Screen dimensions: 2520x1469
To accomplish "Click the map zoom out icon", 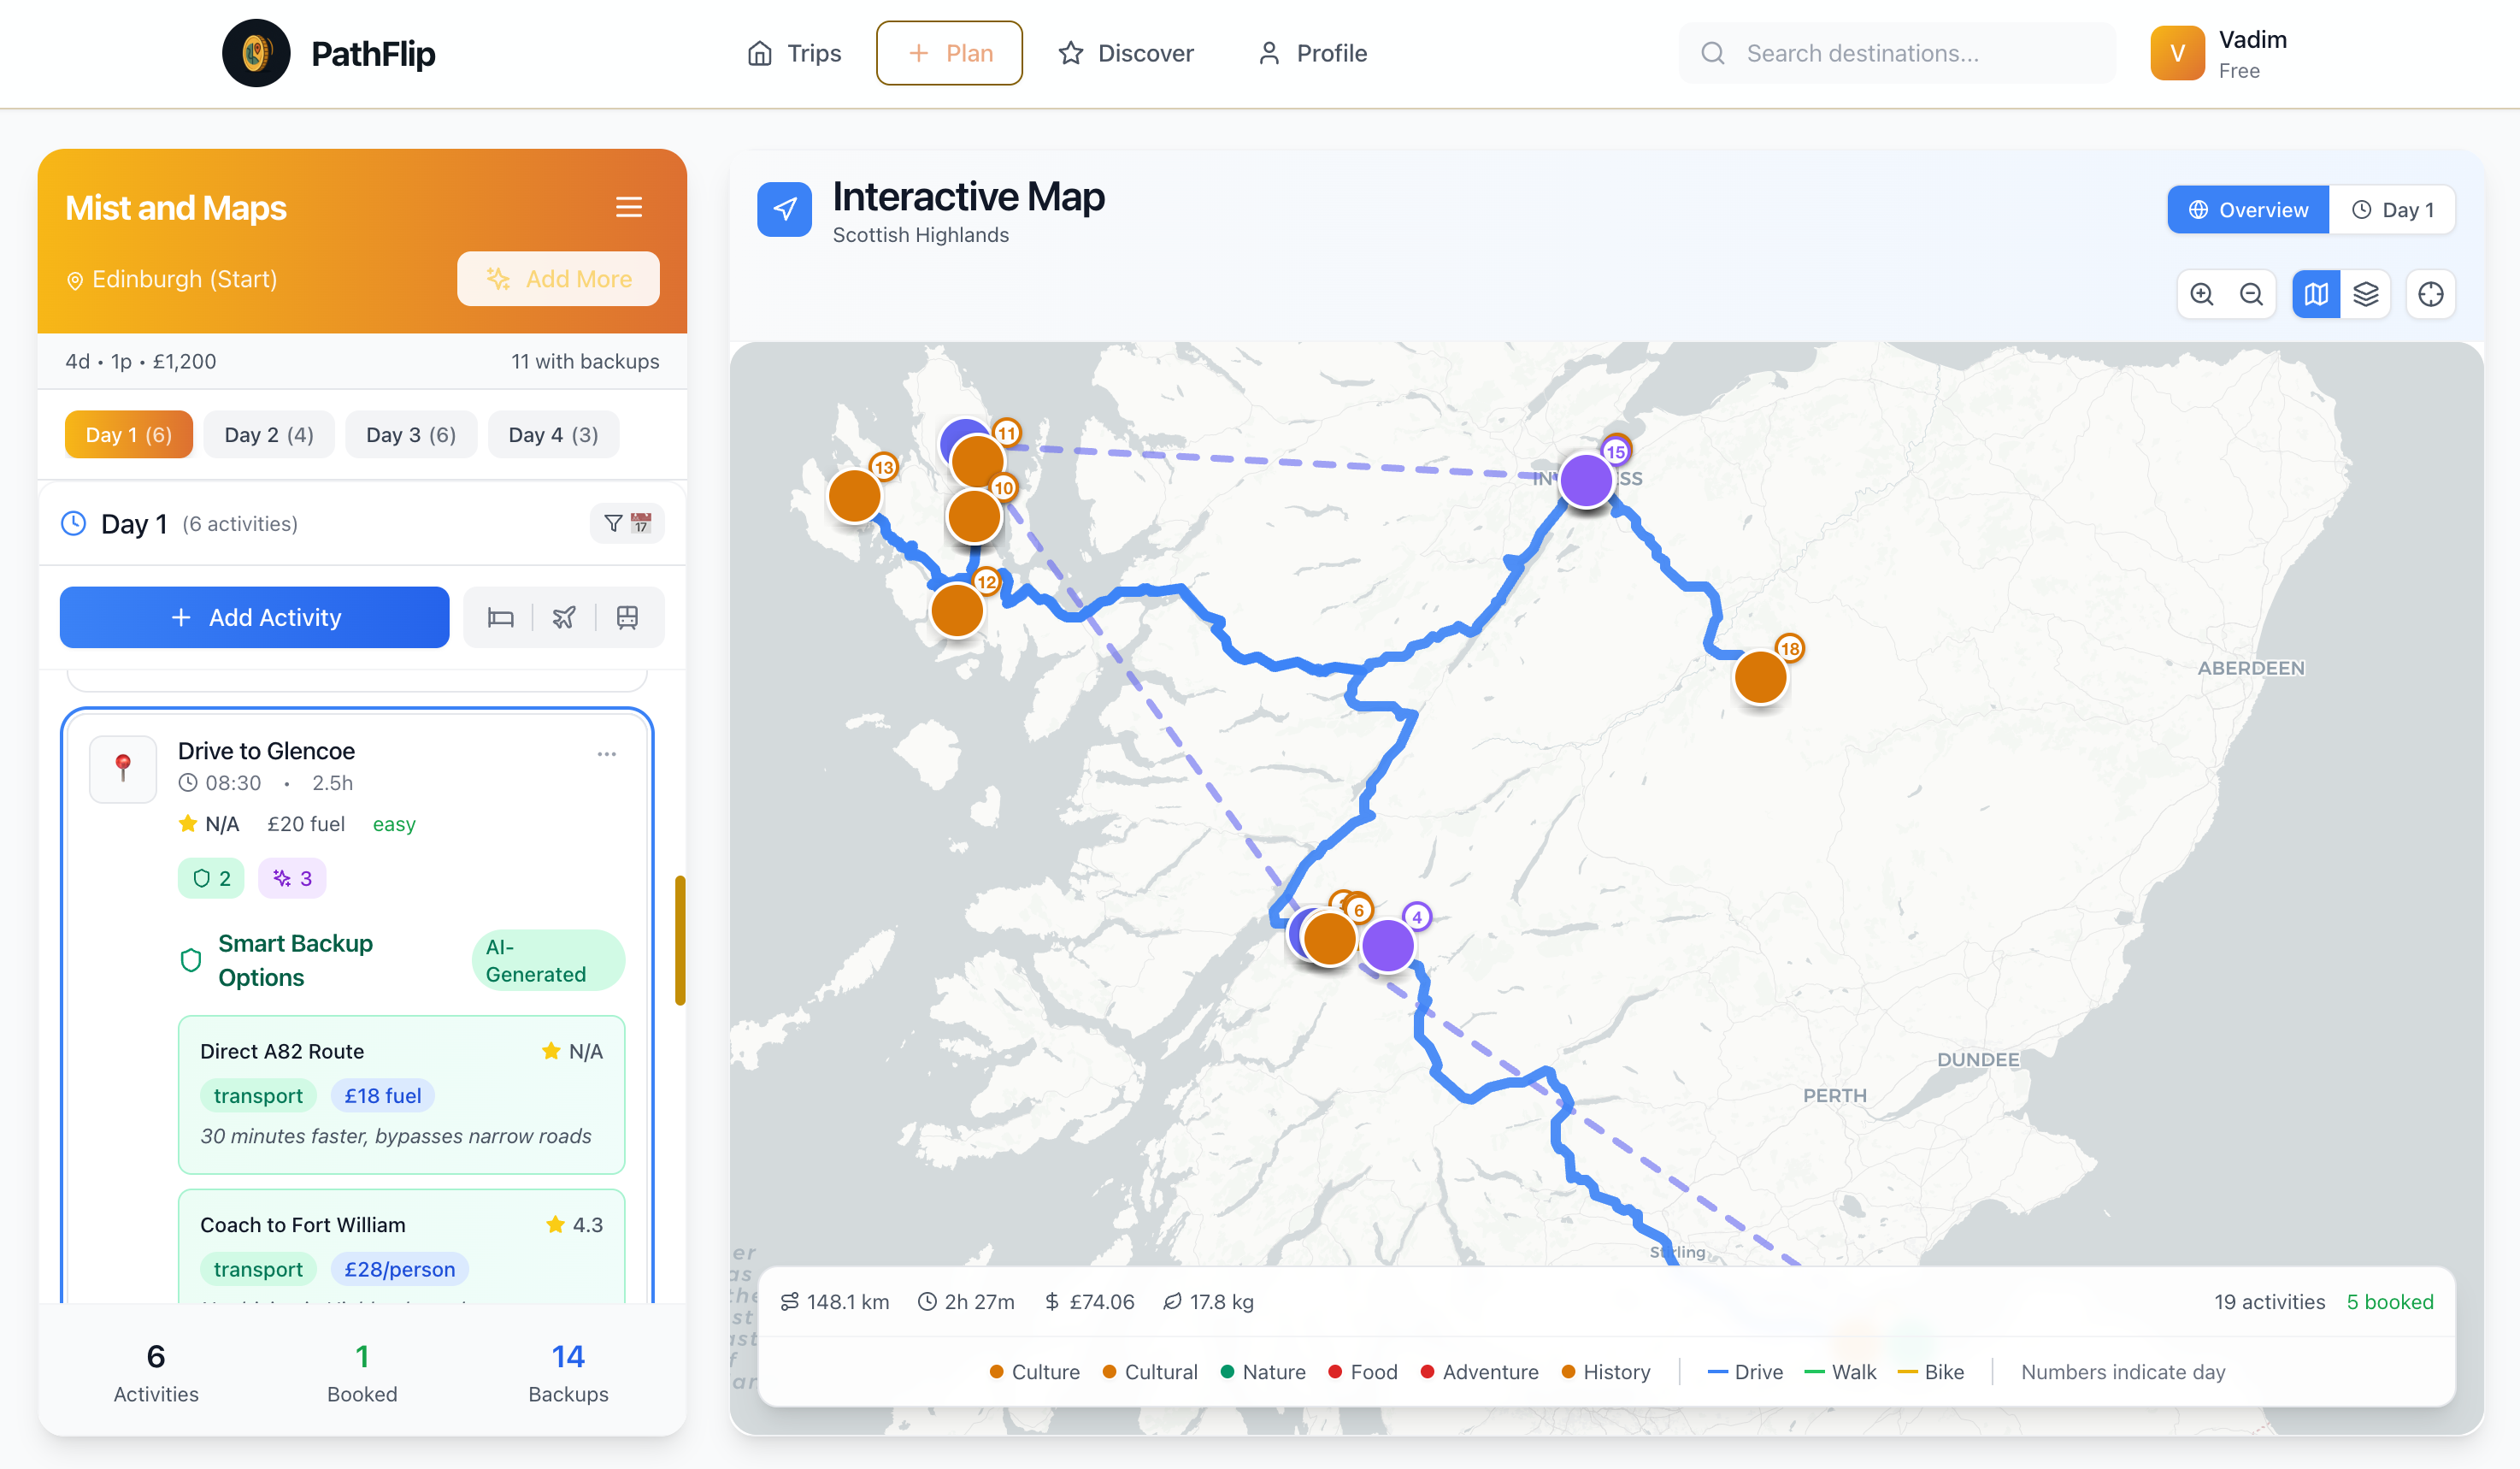I will coord(2251,294).
